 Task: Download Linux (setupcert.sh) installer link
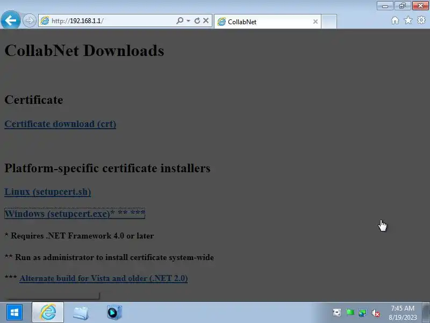click(x=48, y=192)
